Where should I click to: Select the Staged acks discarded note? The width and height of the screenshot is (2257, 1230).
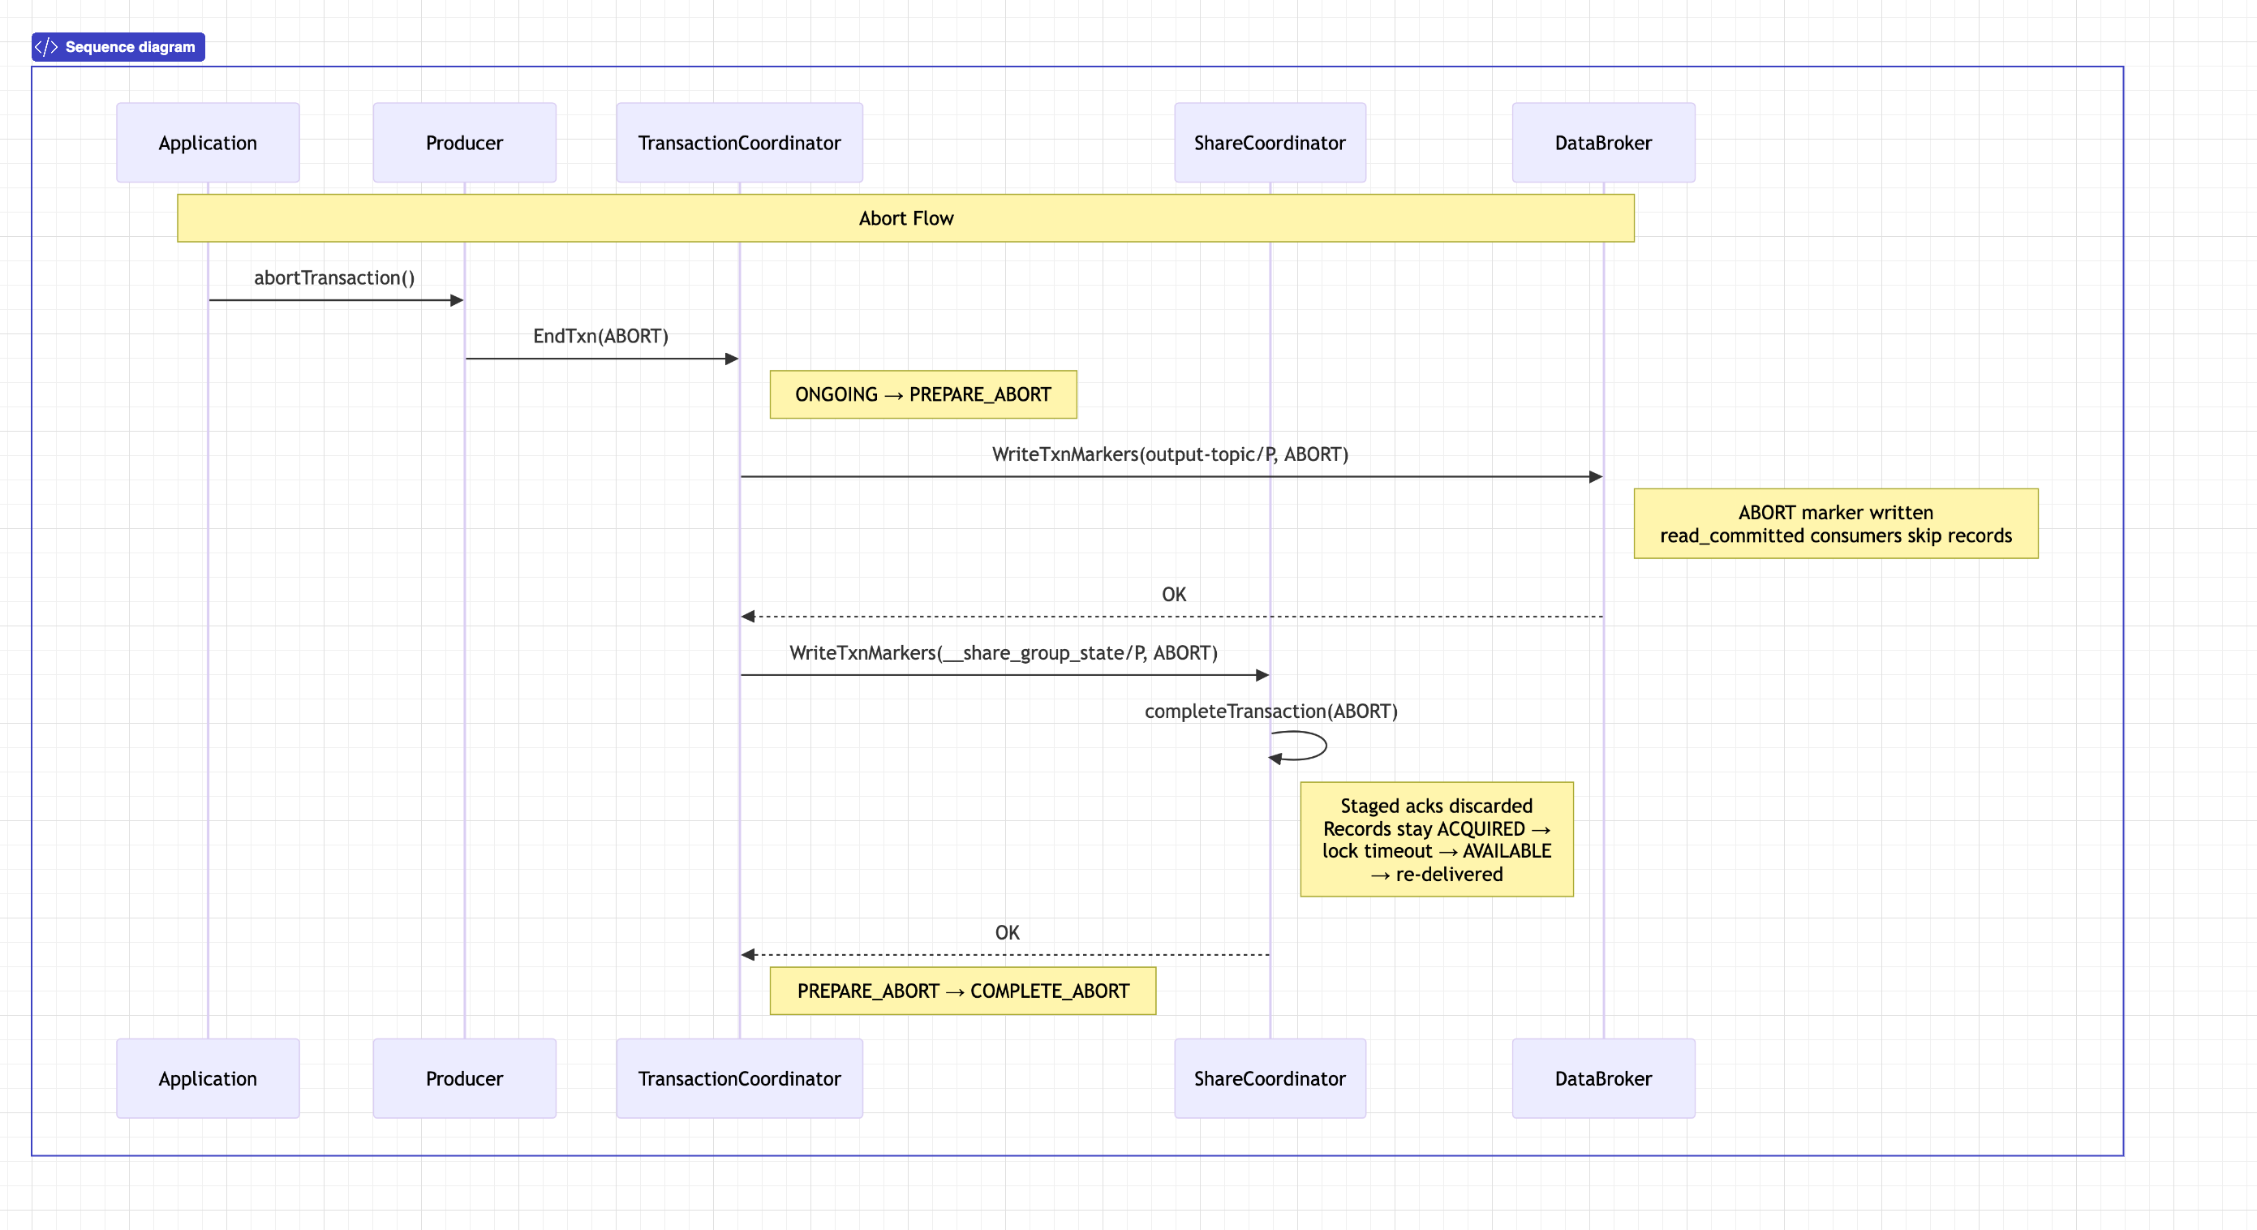click(1437, 839)
